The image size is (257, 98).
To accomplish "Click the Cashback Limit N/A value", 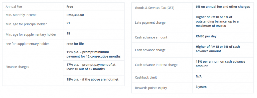I will pos(199,76).
